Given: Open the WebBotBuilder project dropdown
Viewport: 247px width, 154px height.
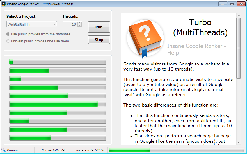Looking at the screenshot, I should point(32,24).
